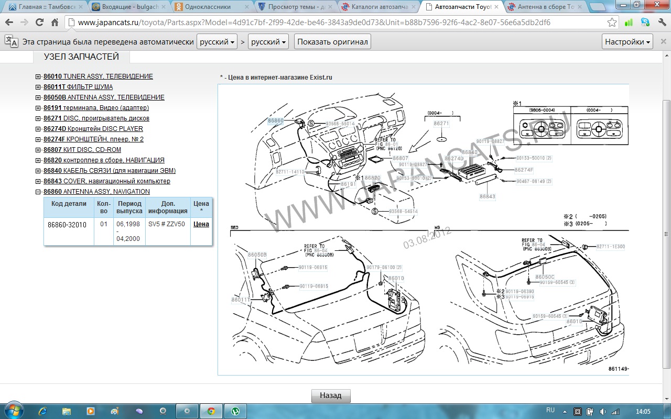Open the translation Настройки dropdown
Viewport: 671px width, 419px height.
click(x=627, y=42)
